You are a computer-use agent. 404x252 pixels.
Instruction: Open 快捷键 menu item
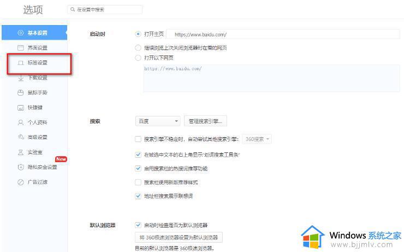pos(34,107)
